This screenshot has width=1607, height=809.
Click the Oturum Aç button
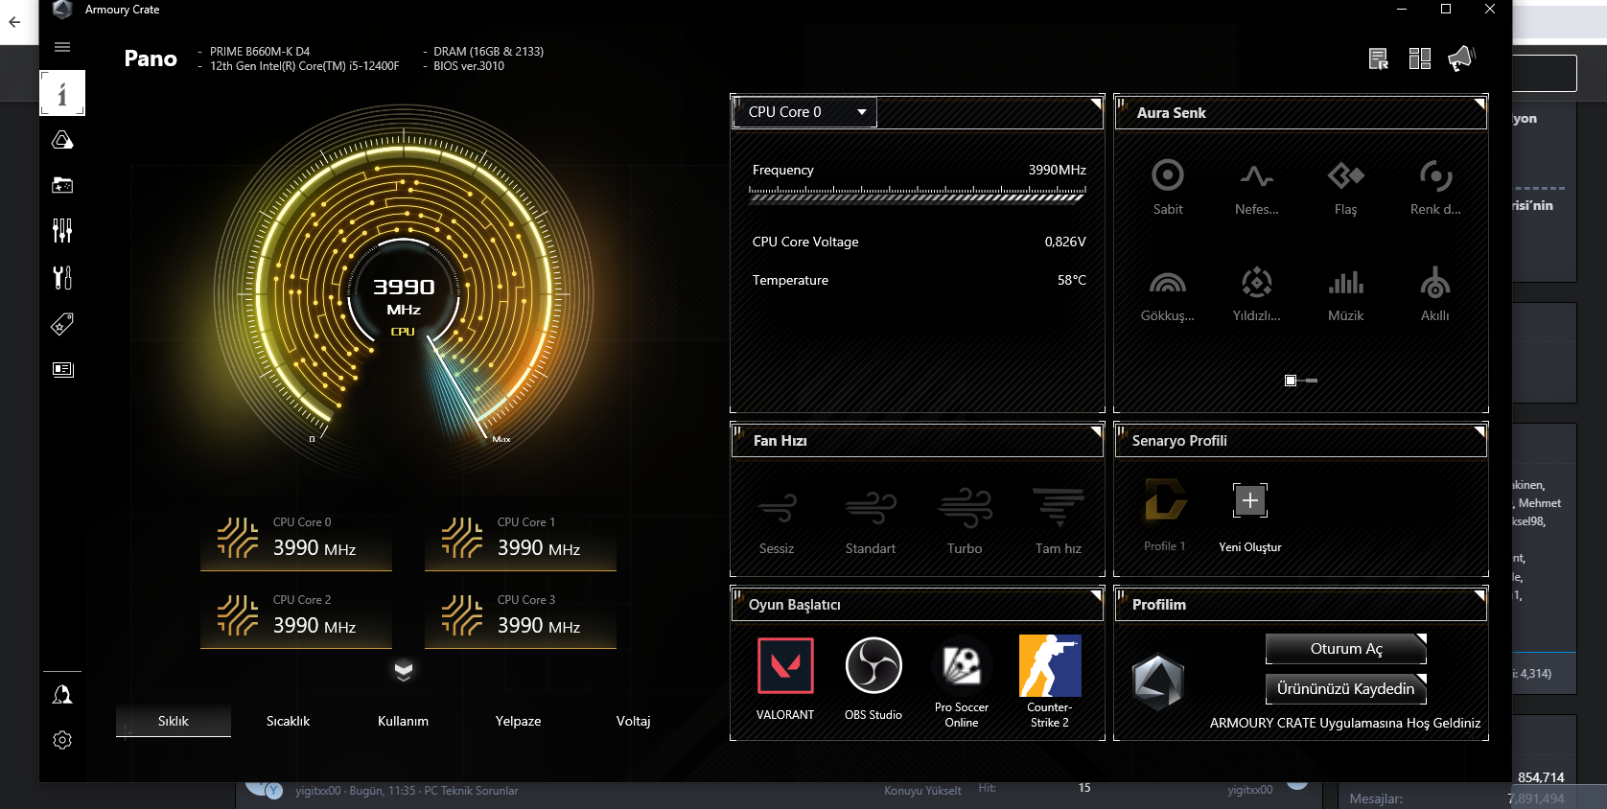(1346, 649)
